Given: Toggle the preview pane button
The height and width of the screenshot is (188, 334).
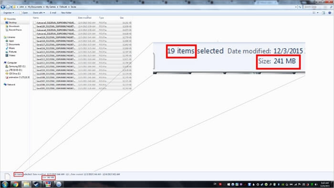Looking at the screenshot, I should (x=324, y=13).
